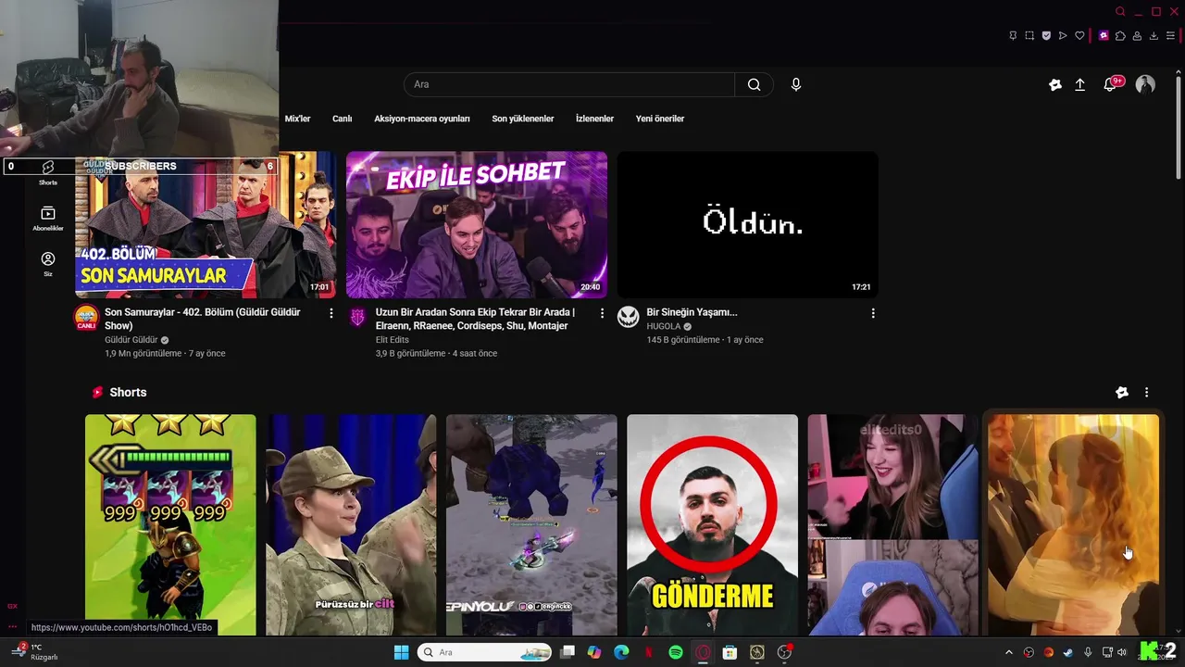Select Yeni öneriler filter chip
The width and height of the screenshot is (1185, 667).
660,119
